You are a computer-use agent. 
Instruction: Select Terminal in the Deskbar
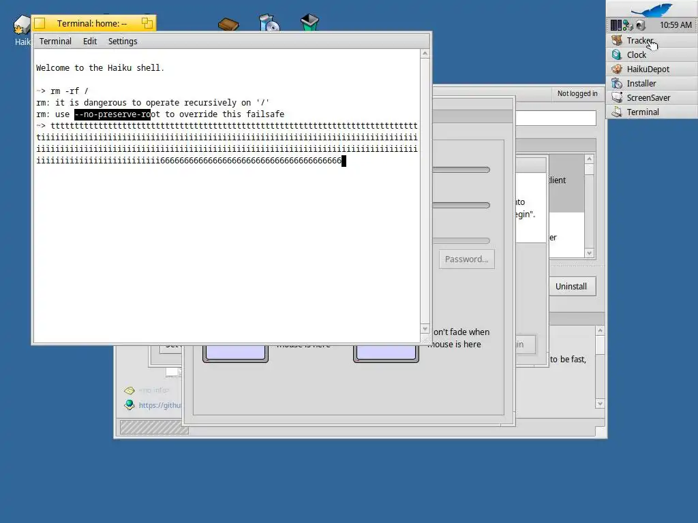[652, 112]
